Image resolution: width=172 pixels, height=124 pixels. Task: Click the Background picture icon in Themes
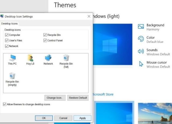[x=141, y=26]
